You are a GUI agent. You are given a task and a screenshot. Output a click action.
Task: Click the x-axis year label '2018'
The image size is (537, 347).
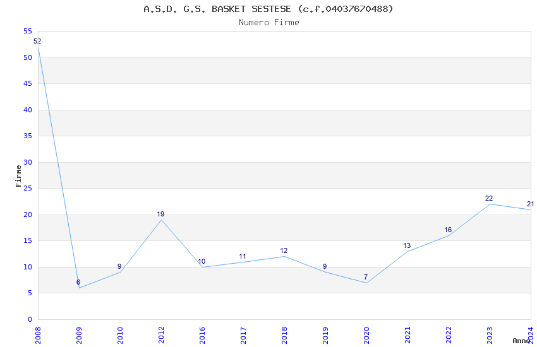[284, 335]
